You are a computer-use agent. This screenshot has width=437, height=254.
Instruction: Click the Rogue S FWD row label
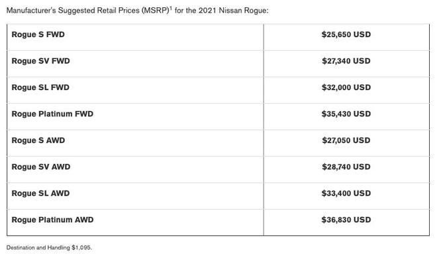(x=38, y=34)
